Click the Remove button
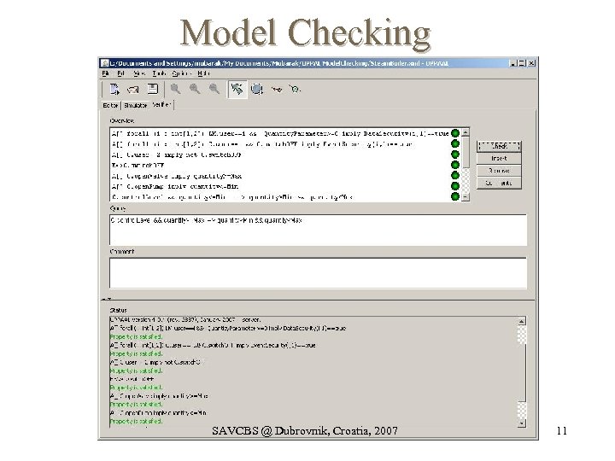615x461 pixels. click(499, 171)
